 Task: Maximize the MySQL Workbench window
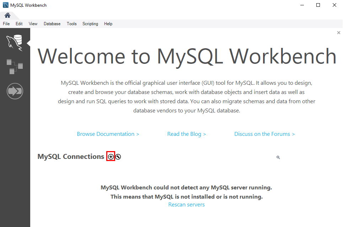pos(318,5)
